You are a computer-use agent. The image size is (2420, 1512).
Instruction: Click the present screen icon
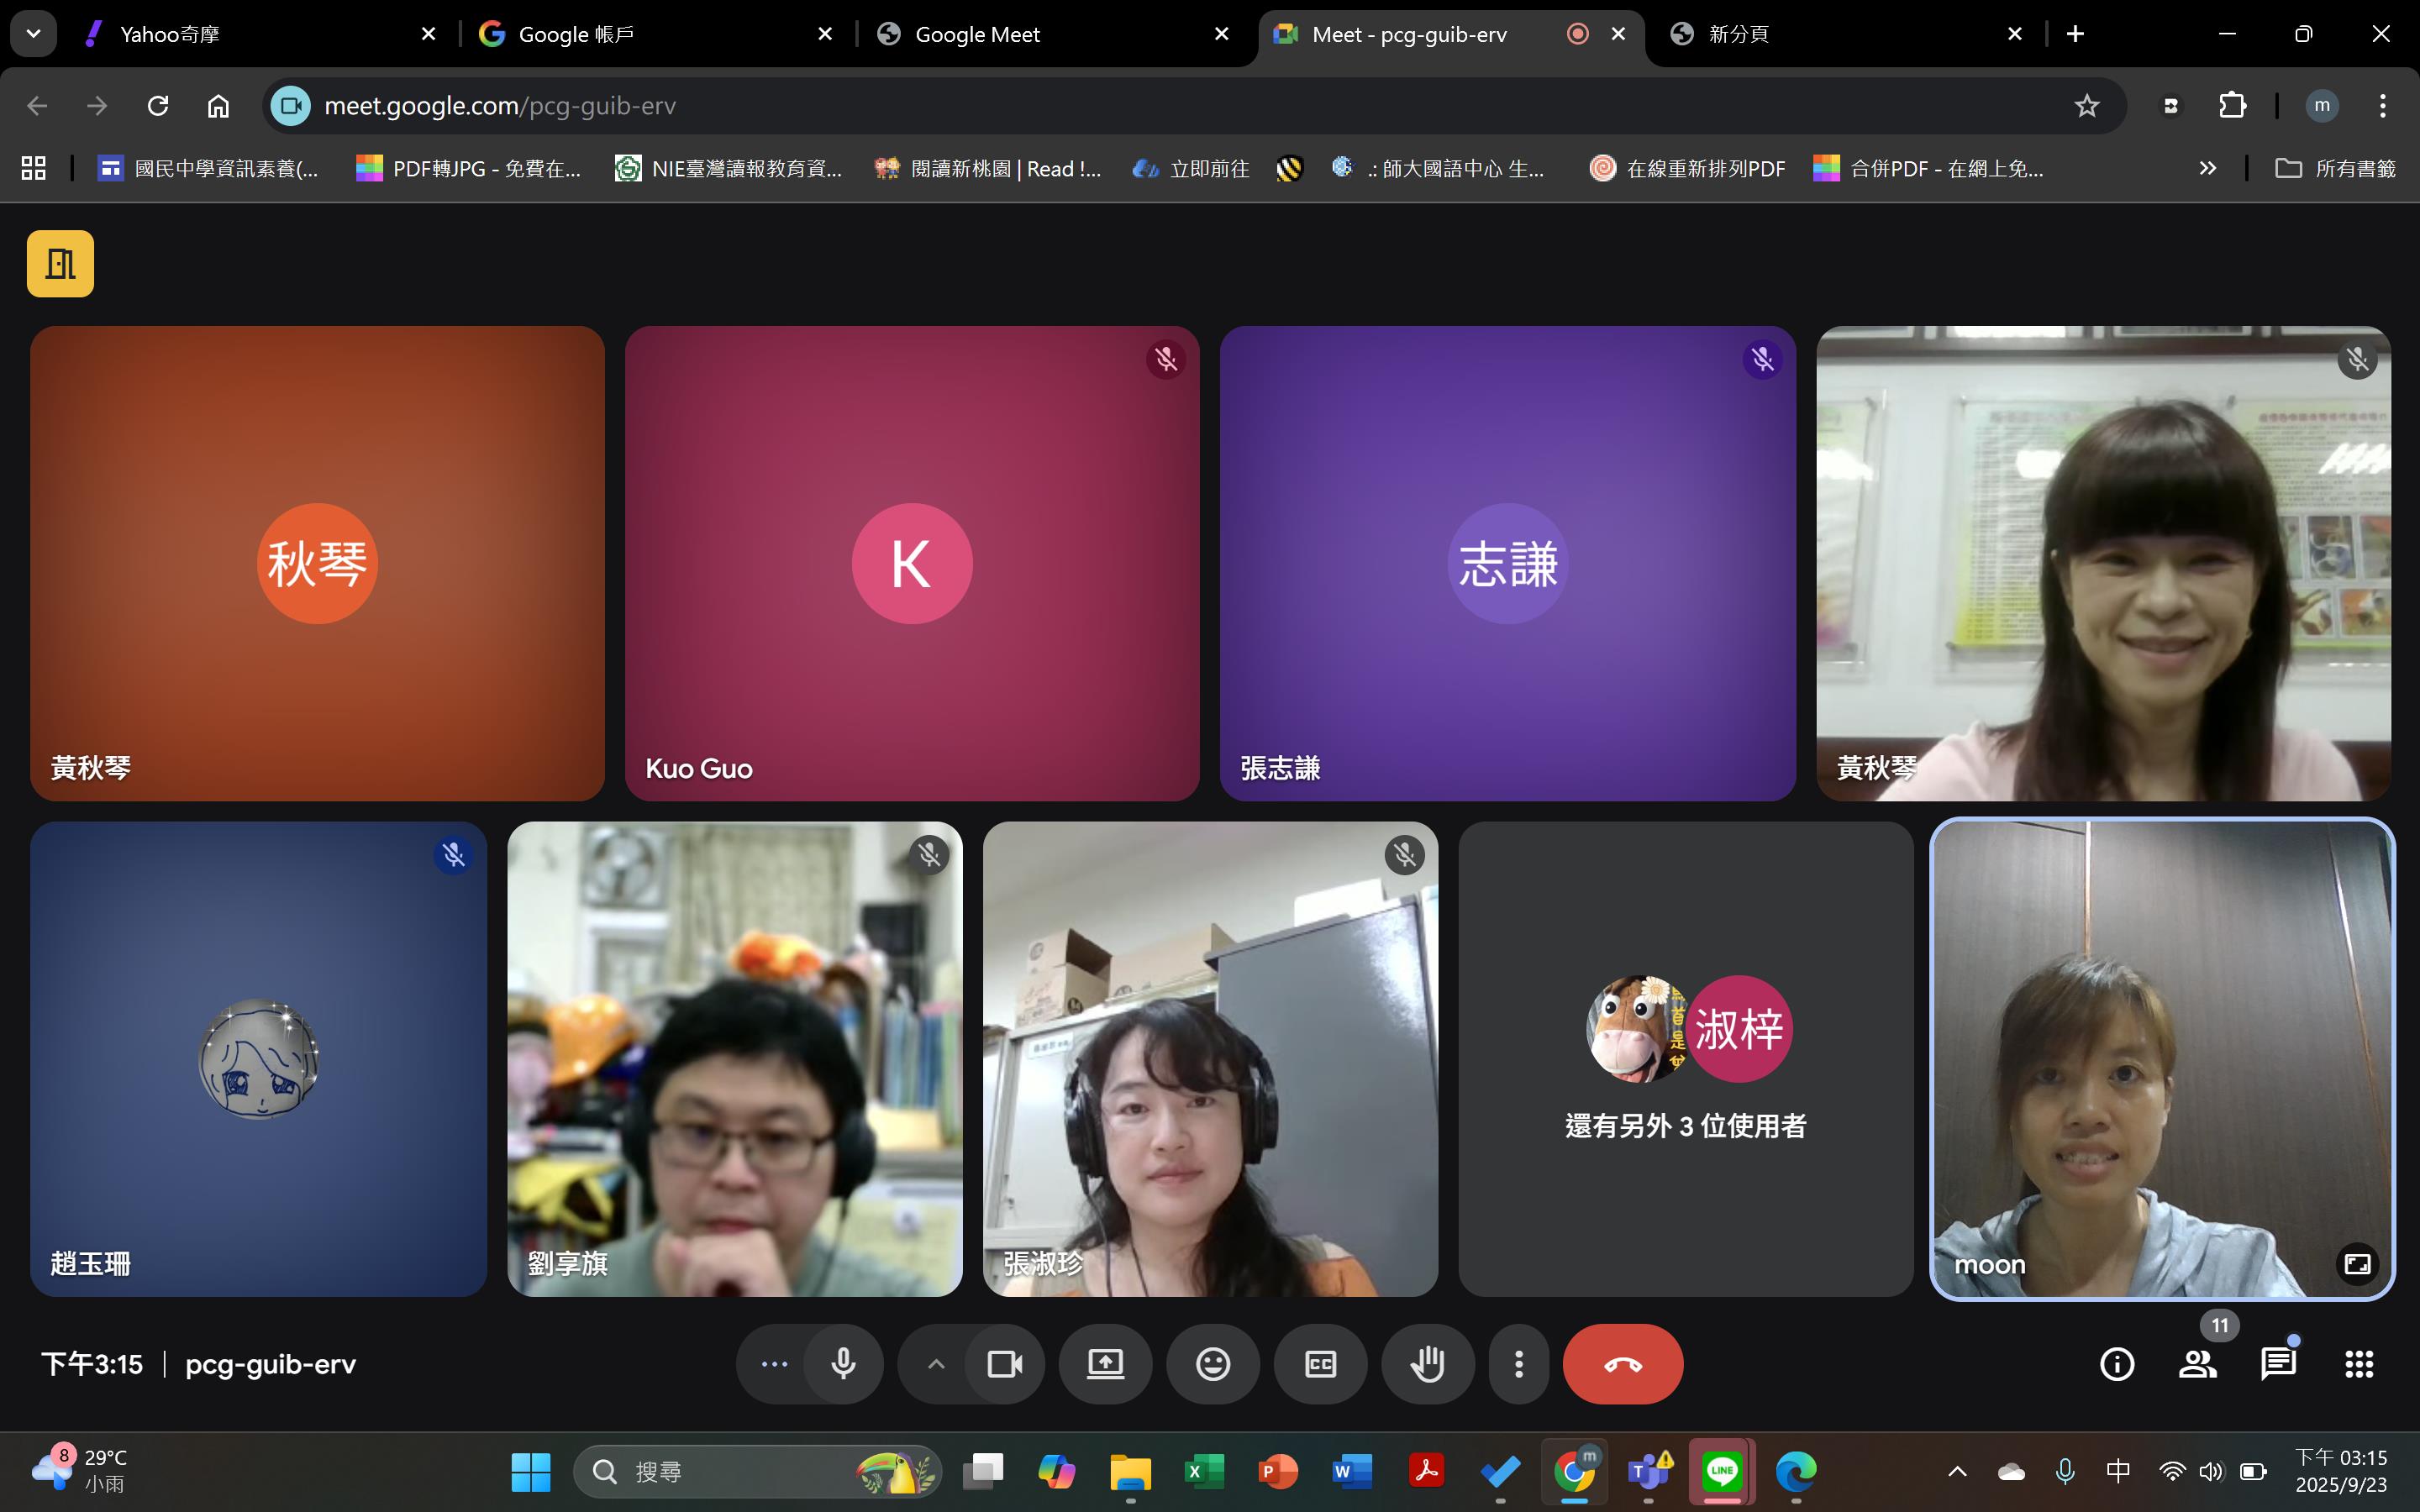[x=1105, y=1364]
